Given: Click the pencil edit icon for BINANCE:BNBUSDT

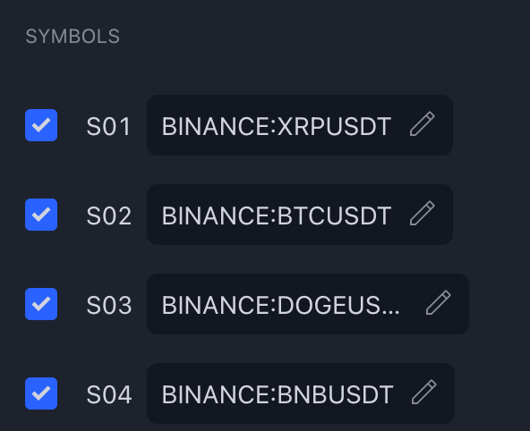Looking at the screenshot, I should pos(424,393).
